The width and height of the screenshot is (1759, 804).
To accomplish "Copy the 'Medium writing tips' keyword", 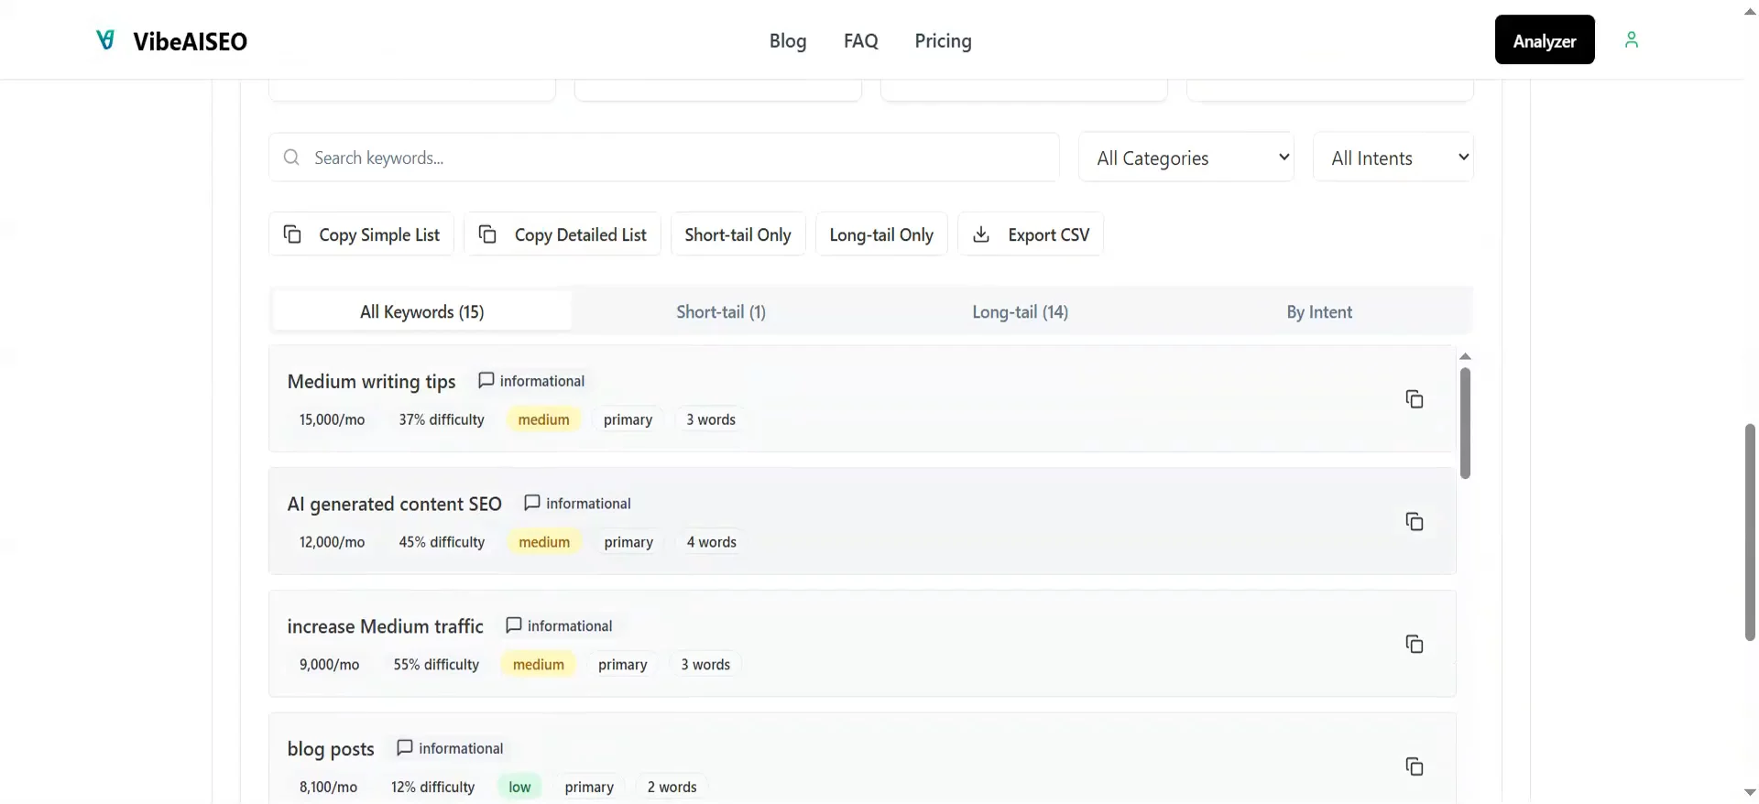I will click(1414, 398).
